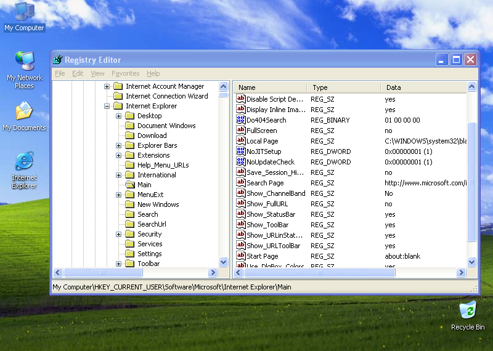
Task: Click the Registry Editor title bar icon
Action: [x=58, y=59]
